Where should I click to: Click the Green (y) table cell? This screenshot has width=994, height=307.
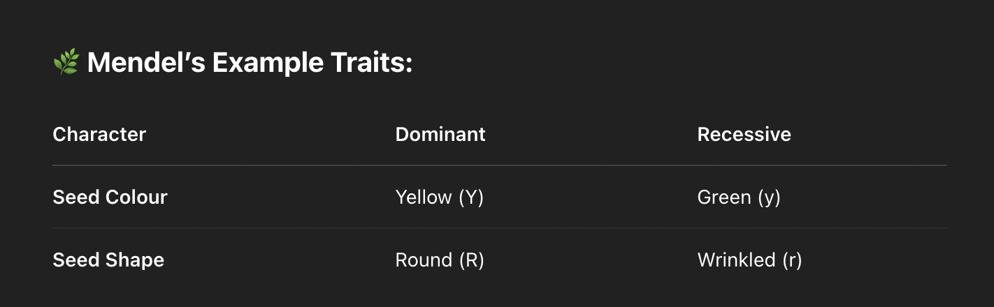[739, 197]
